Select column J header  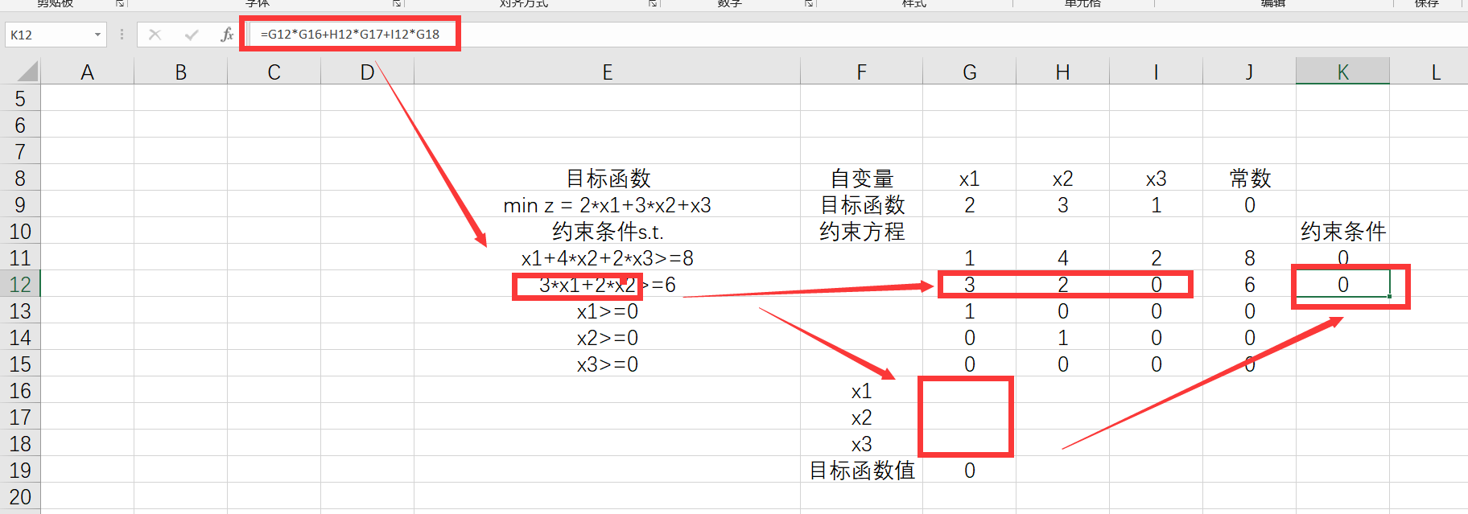(x=1250, y=72)
